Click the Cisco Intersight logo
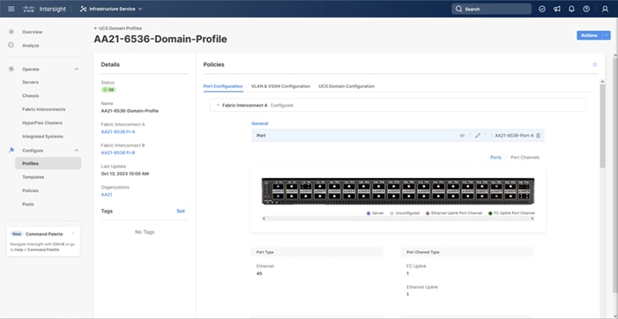Image resolution: width=618 pixels, height=319 pixels. click(44, 9)
